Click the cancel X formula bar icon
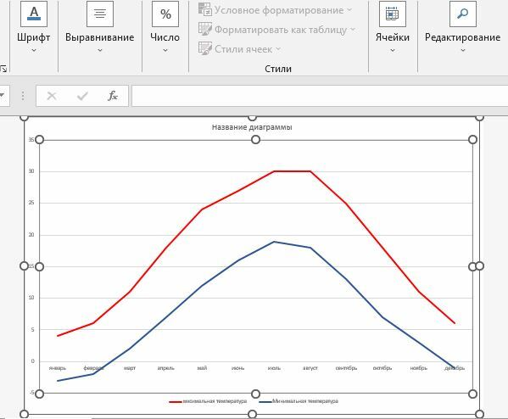 point(52,96)
